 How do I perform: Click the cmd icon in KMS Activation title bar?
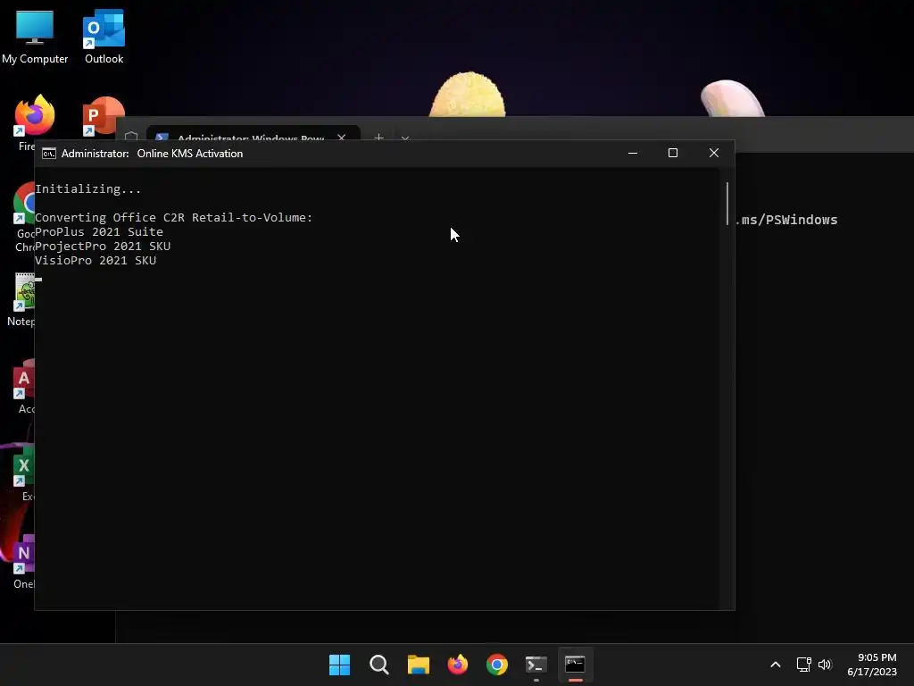pos(49,154)
